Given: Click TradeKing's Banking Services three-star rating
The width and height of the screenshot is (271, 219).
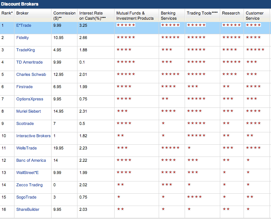Looking at the screenshot, I should [166, 49].
